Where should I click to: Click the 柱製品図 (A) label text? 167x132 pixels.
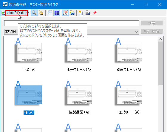[79, 112]
